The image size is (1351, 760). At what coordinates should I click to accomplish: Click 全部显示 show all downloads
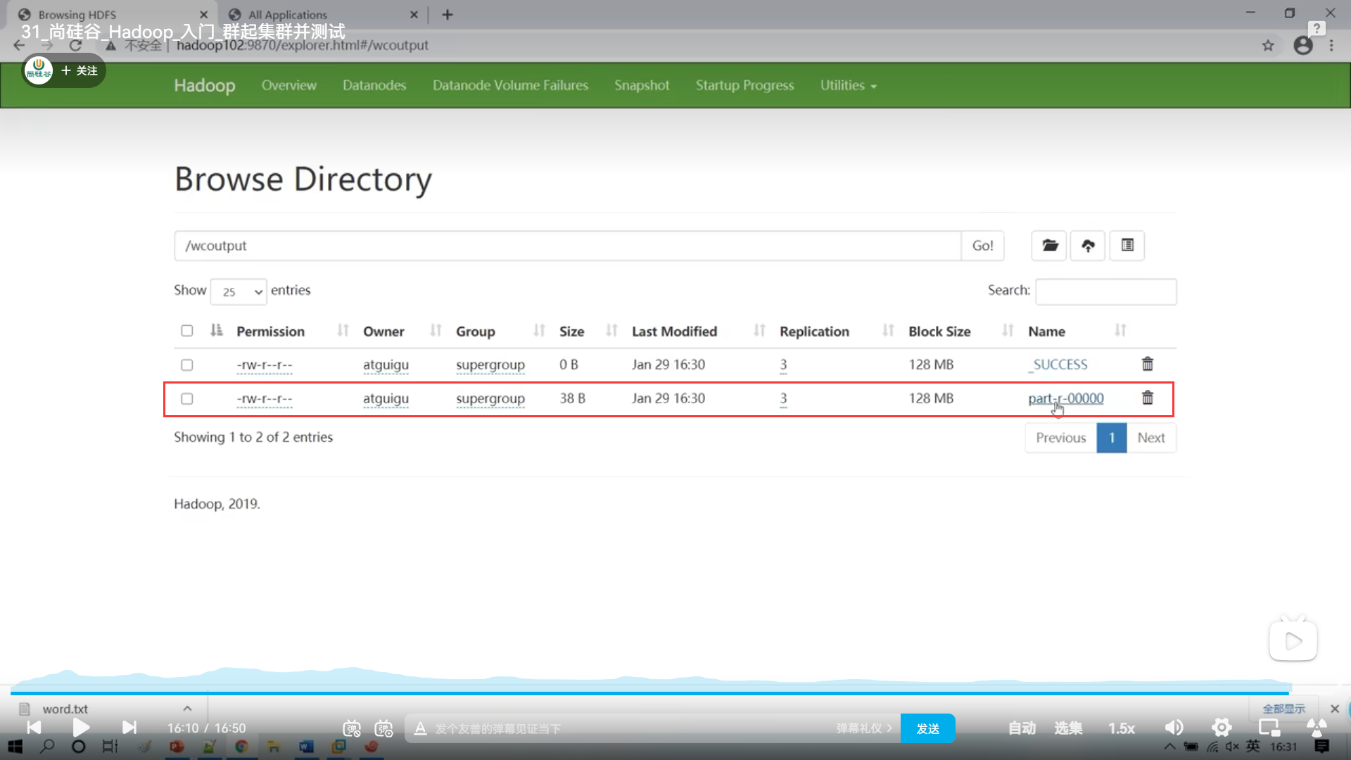1283,709
